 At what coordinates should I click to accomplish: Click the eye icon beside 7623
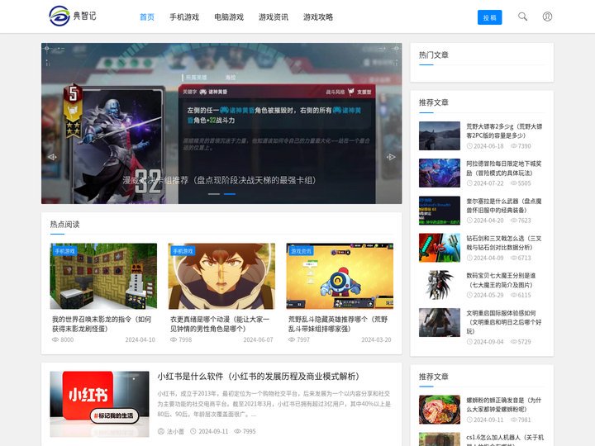514,221
